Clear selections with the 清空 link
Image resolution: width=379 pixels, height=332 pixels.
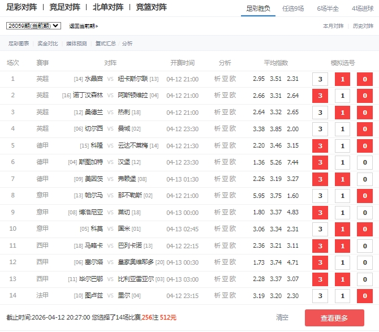pyautogui.click(x=282, y=318)
